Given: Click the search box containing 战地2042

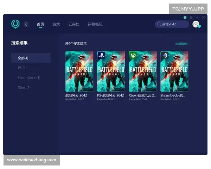Looking at the screenshot, I should tap(172, 24).
